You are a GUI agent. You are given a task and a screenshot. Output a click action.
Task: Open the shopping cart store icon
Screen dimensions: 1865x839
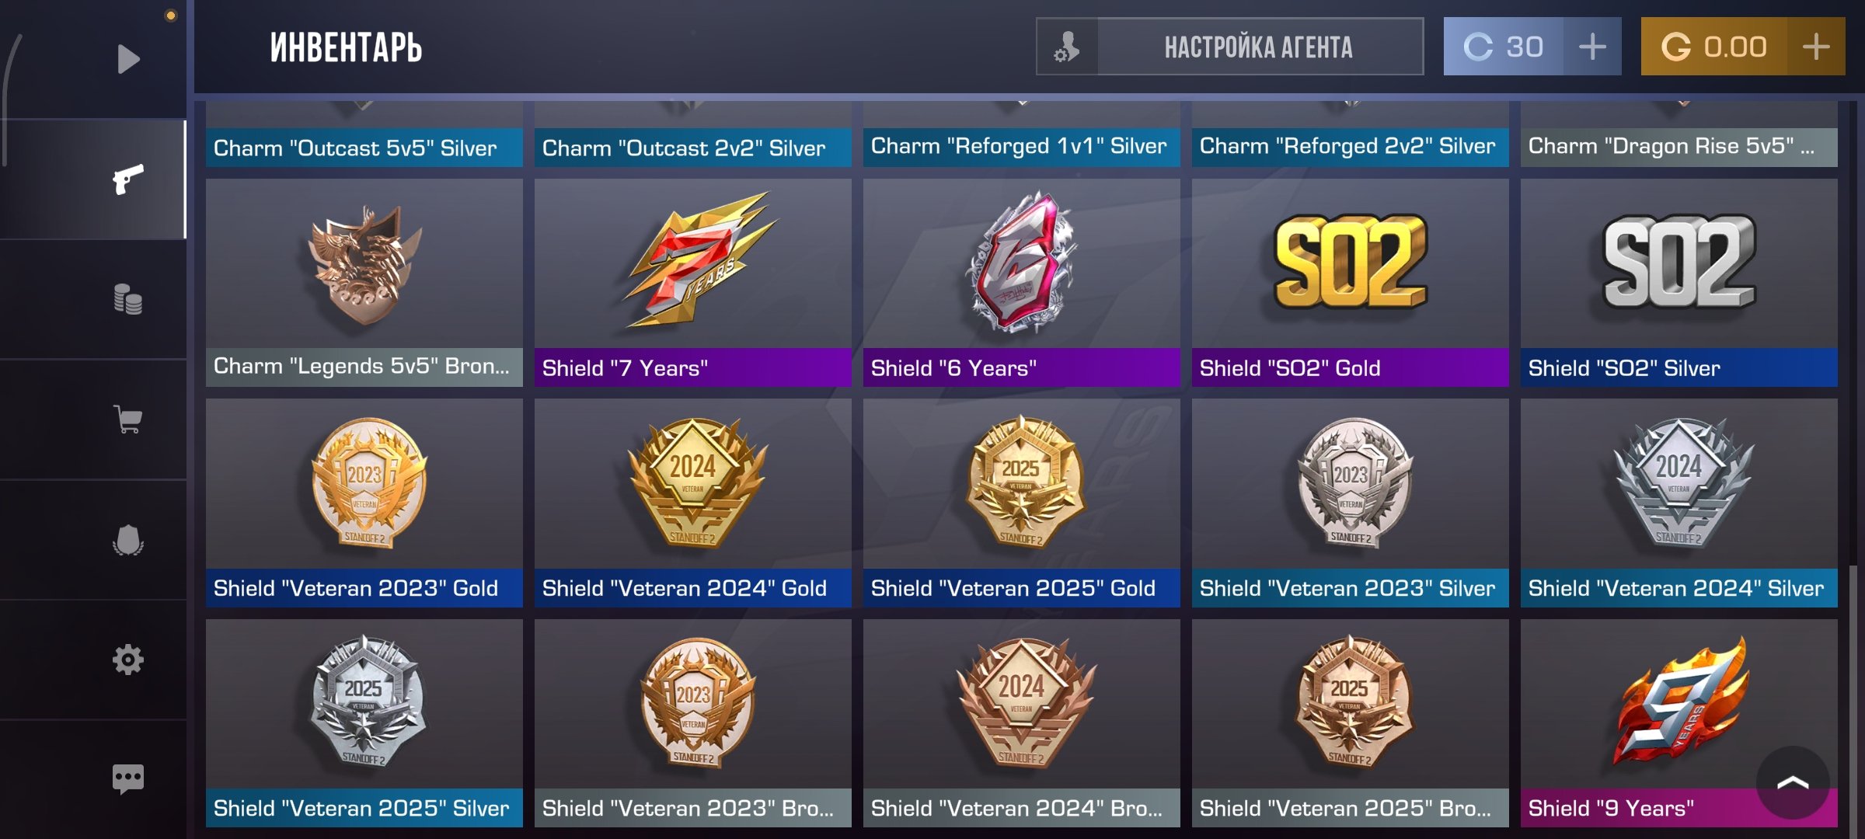(128, 419)
